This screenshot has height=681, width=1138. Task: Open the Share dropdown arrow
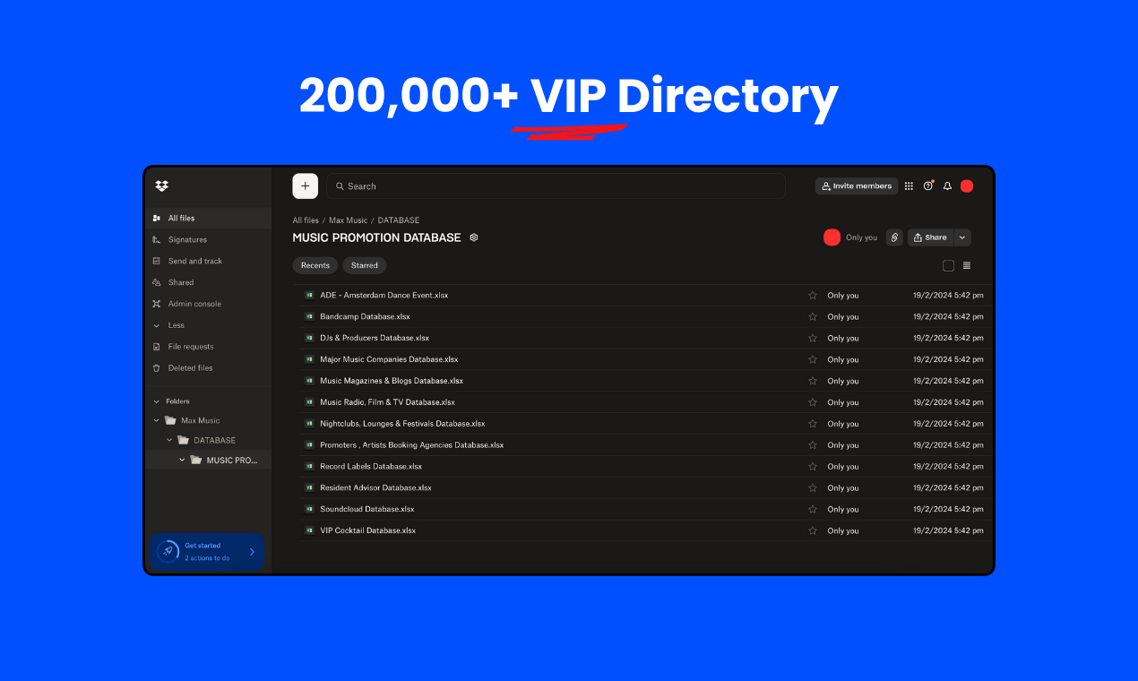(962, 237)
